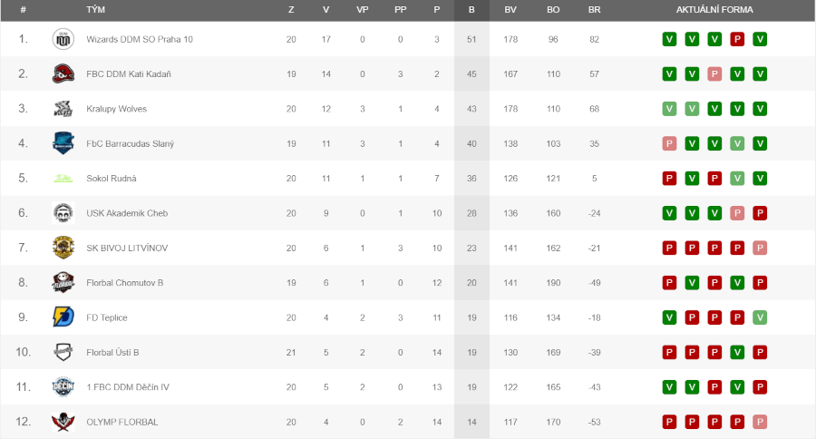Open the Sokol Rudná team link

[x=112, y=178]
